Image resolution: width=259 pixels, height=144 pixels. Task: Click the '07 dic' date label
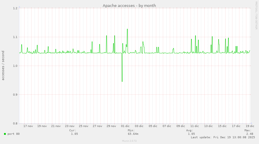tap(167, 126)
